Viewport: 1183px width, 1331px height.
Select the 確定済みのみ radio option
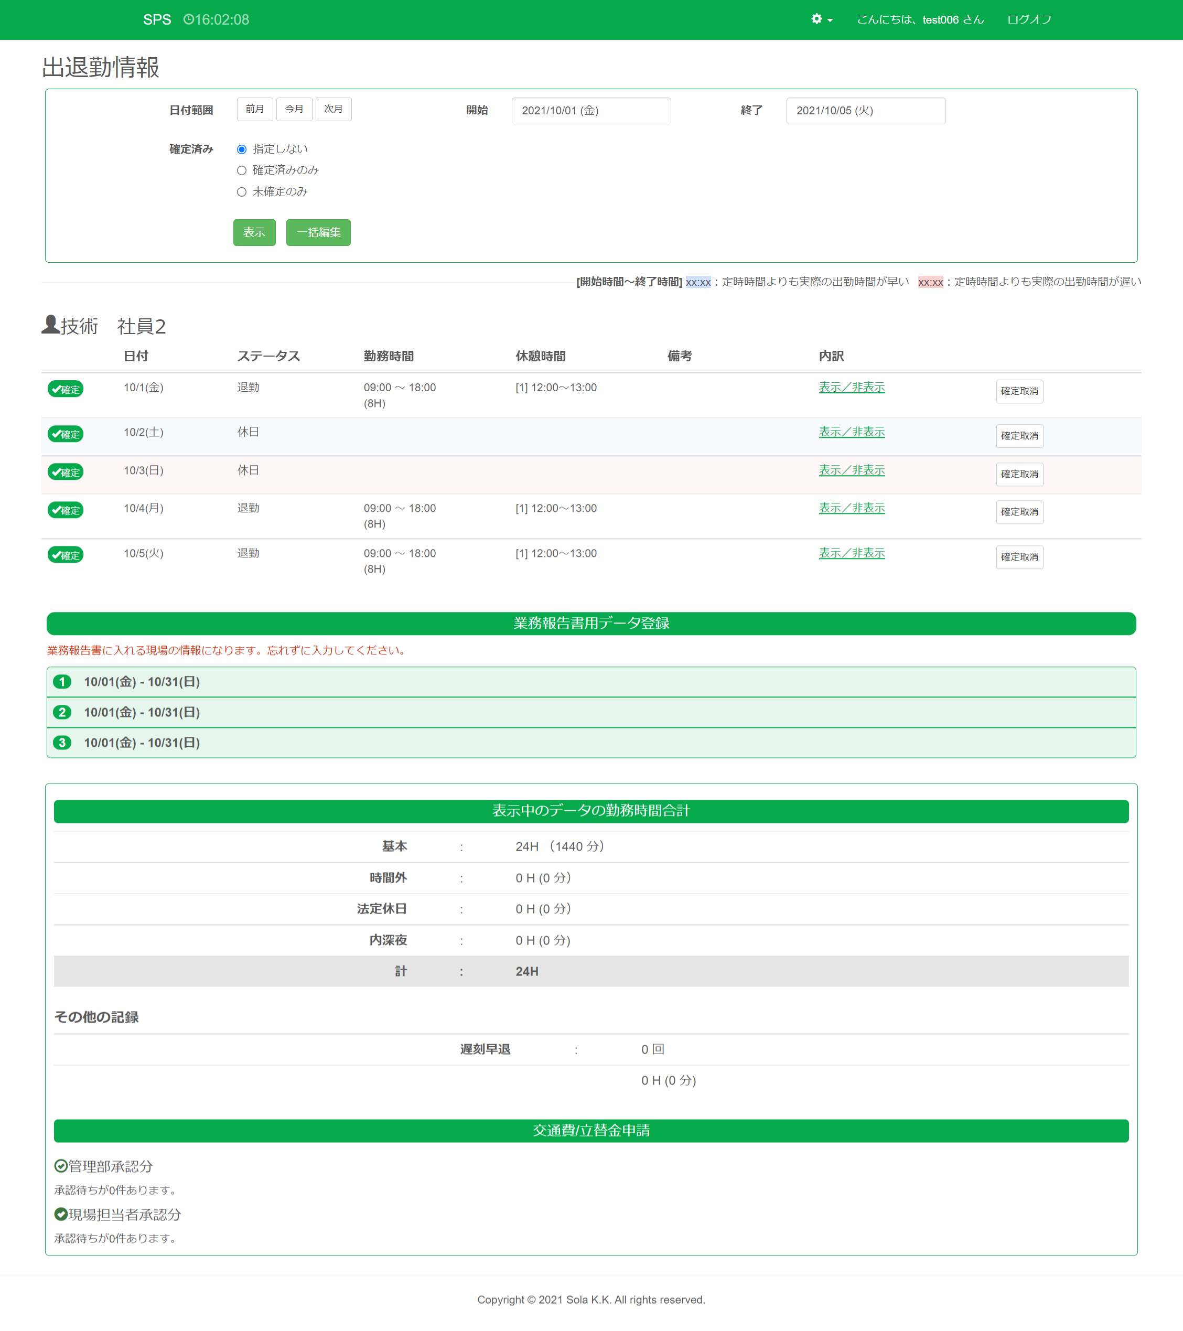(x=242, y=170)
